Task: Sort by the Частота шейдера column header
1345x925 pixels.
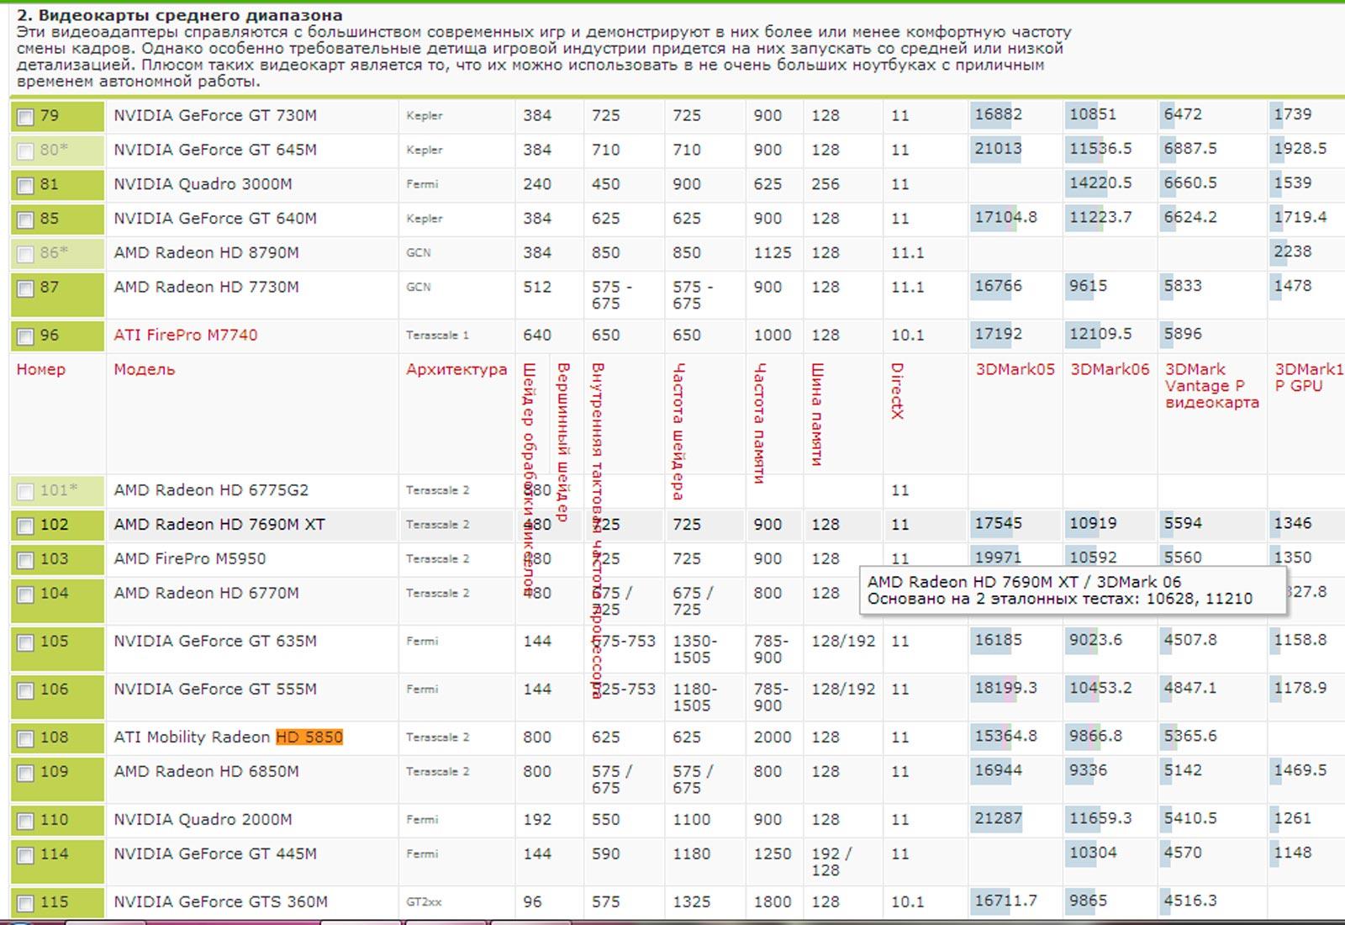Action: pyautogui.click(x=679, y=431)
